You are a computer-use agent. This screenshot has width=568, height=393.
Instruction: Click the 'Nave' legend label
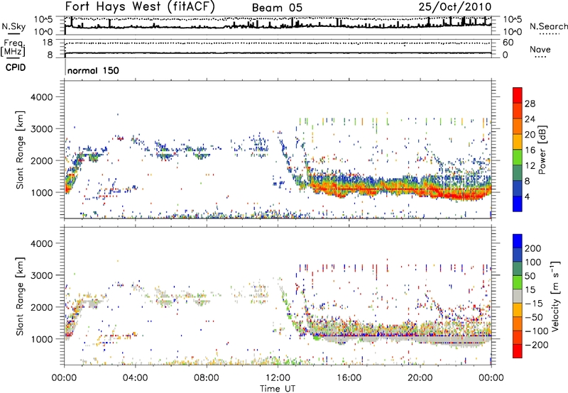[x=540, y=49]
